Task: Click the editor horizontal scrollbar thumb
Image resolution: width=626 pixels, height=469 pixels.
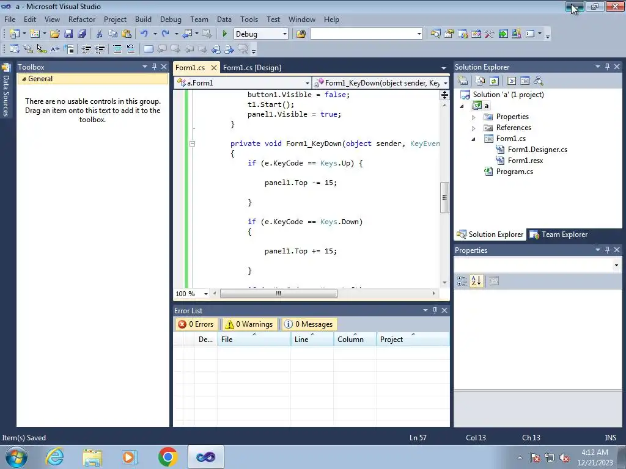Action: tap(279, 294)
